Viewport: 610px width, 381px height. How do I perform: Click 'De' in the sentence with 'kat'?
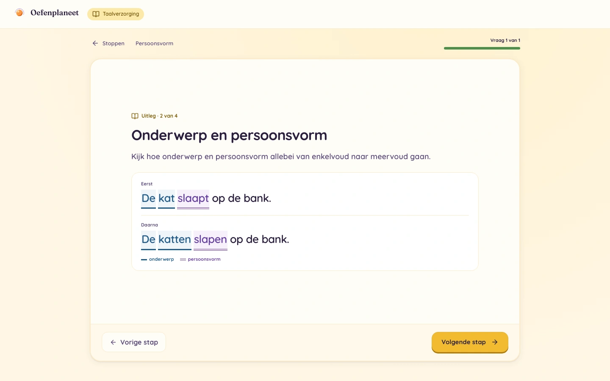tap(148, 199)
